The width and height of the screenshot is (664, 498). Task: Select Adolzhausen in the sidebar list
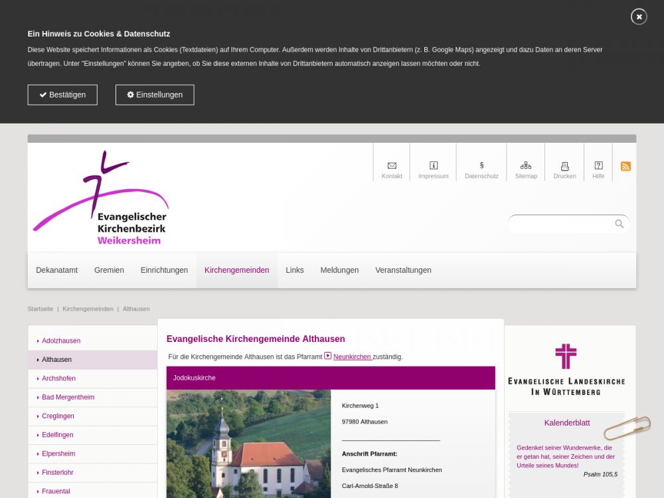tap(61, 341)
